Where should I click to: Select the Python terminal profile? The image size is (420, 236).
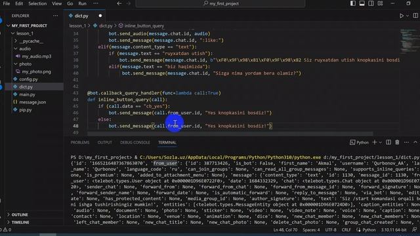(359, 143)
